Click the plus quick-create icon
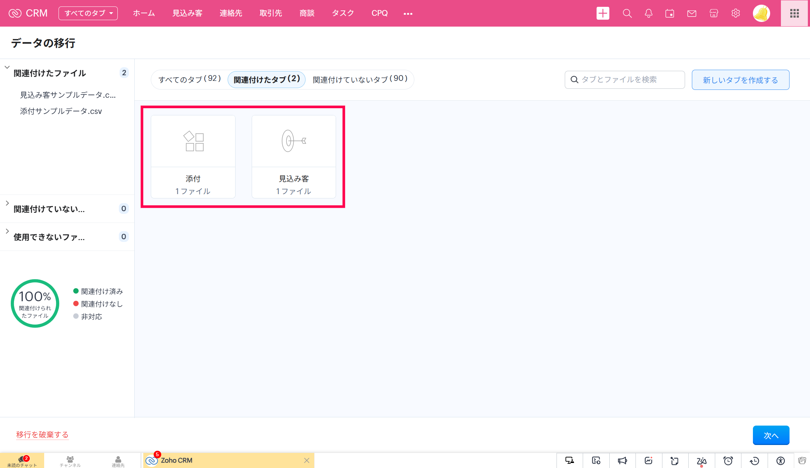Screen dimensions: 810x468 pyautogui.click(x=603, y=13)
